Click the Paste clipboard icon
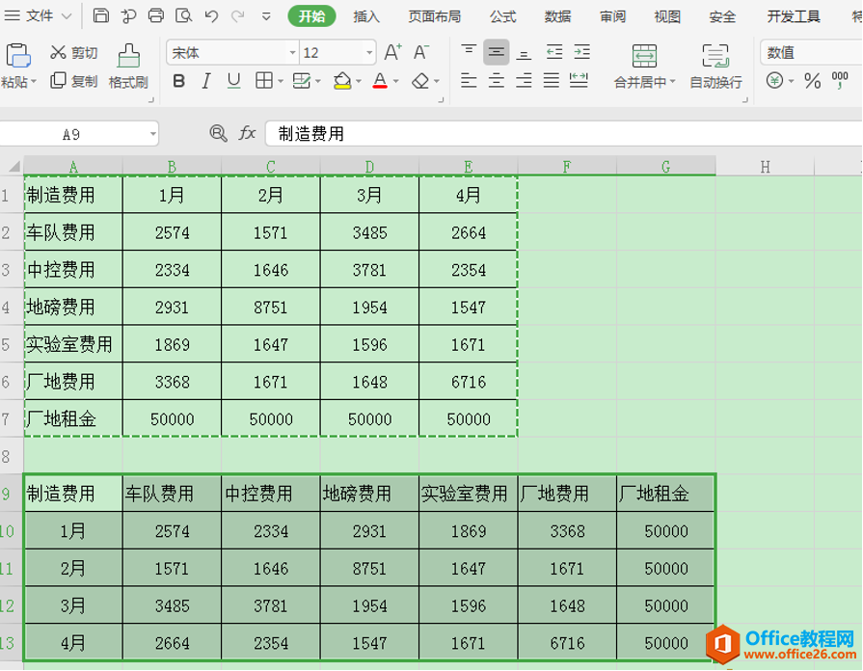Viewport: 863px width, 671px height. pyautogui.click(x=17, y=56)
